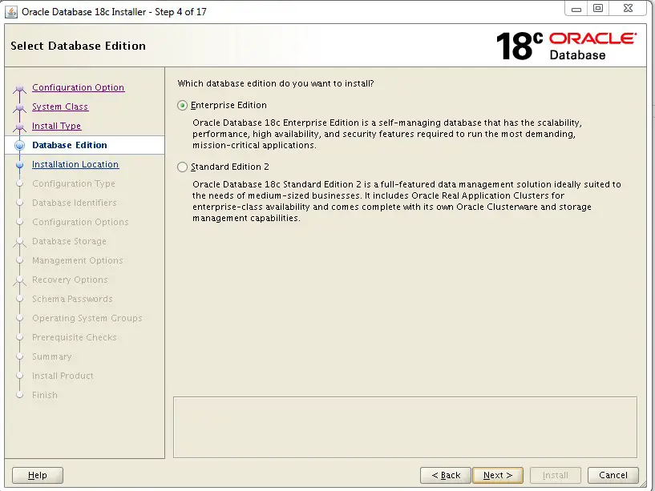655x491 pixels.
Task: Close the installer window
Action: 628,8
